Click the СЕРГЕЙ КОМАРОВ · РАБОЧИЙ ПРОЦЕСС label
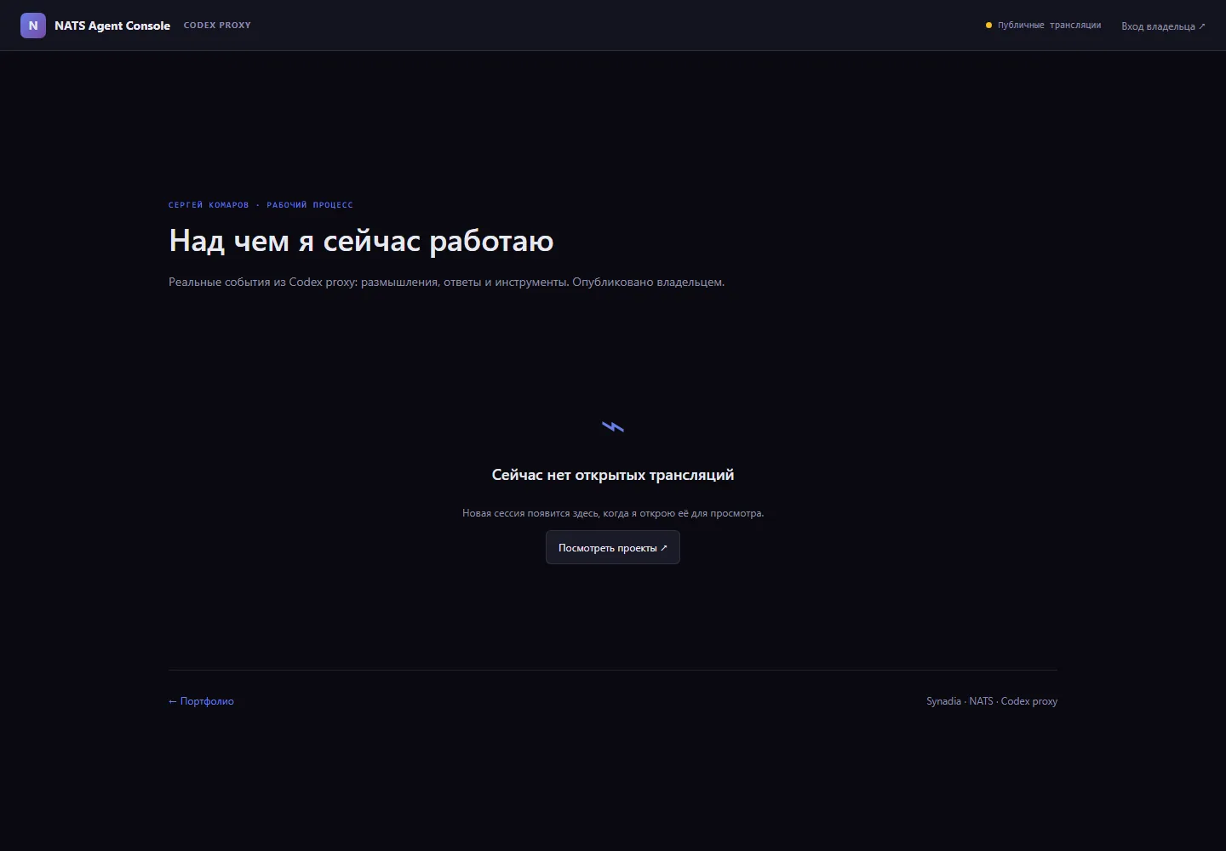The image size is (1226, 851). 261,205
